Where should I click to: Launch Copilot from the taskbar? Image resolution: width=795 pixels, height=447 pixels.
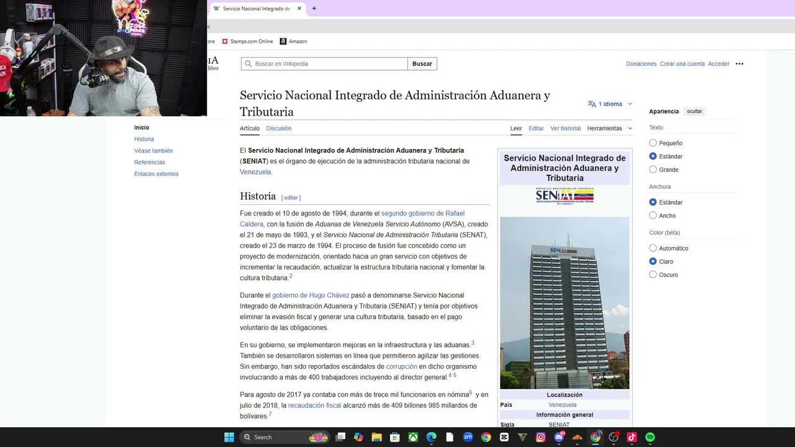click(x=358, y=437)
